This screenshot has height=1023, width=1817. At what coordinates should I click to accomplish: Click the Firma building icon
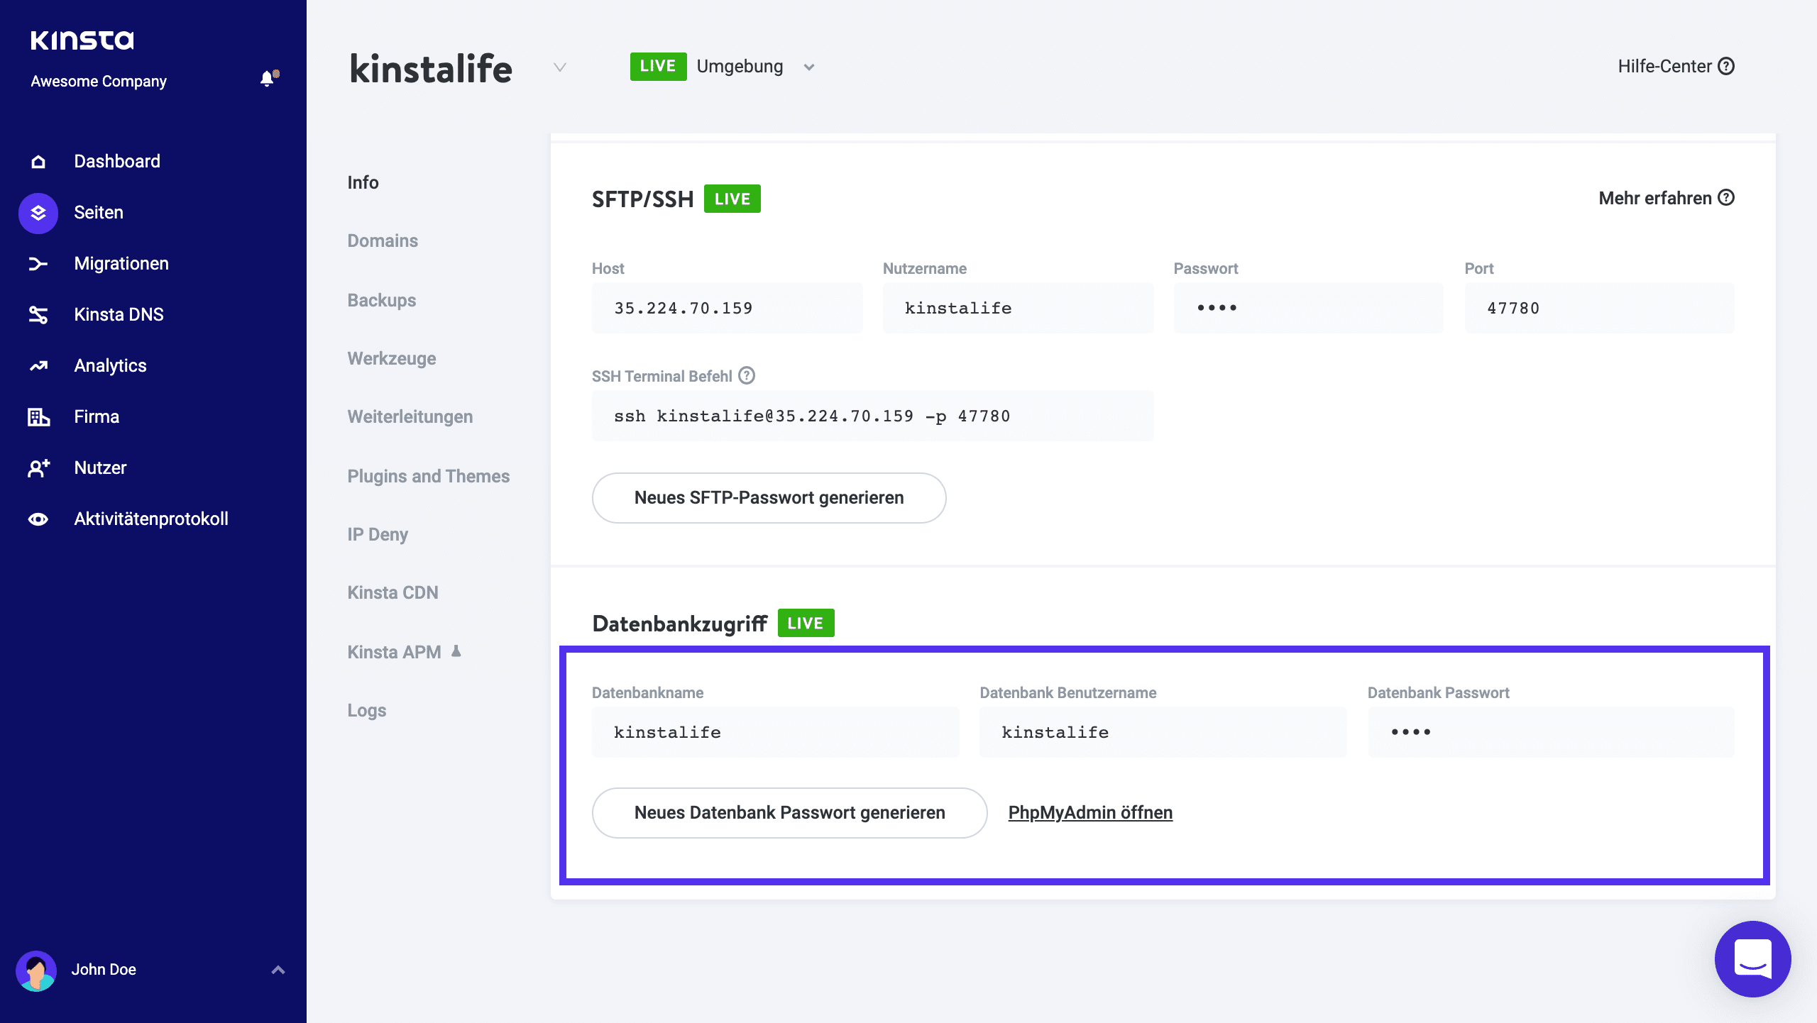[37, 416]
